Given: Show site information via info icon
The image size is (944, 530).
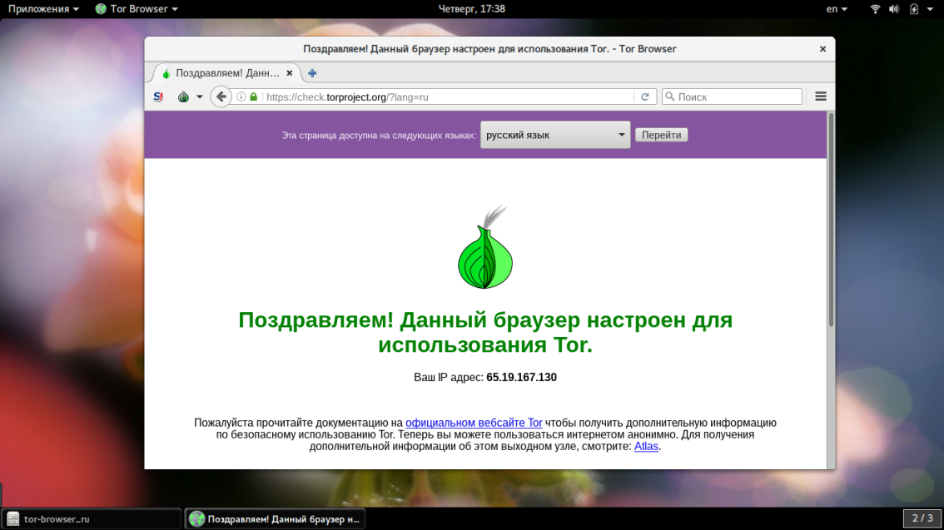Looking at the screenshot, I should tap(241, 97).
